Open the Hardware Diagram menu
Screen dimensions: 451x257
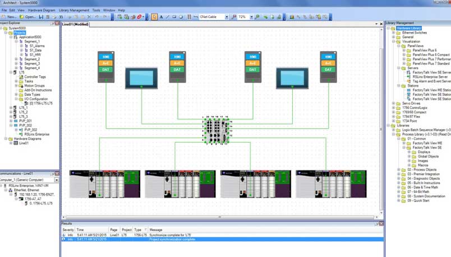[x=42, y=10]
